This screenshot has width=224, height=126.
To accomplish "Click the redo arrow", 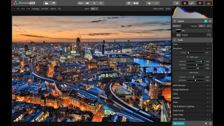I will [156, 3].
